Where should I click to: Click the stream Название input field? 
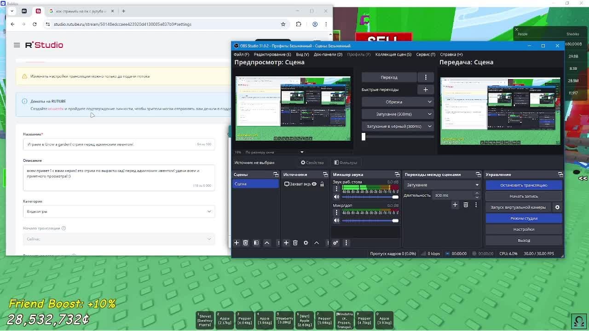119,144
